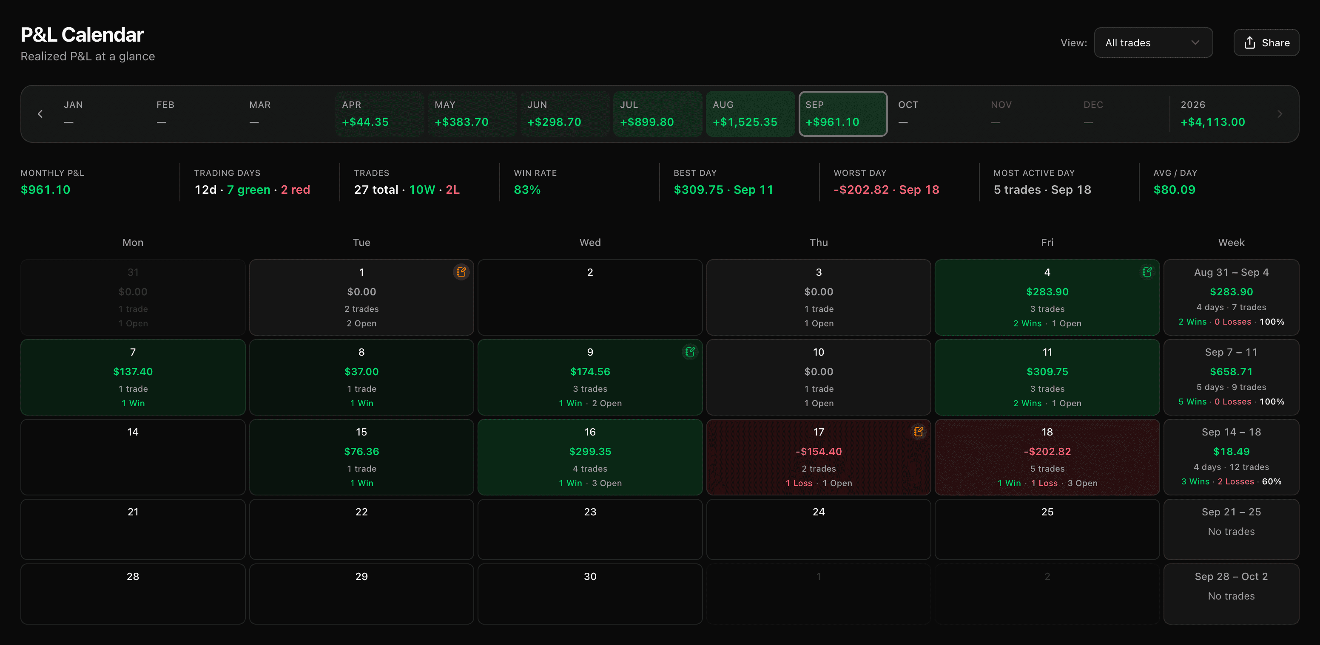Open the Sep 16 day with $299.35
1320x645 pixels.
click(x=590, y=457)
